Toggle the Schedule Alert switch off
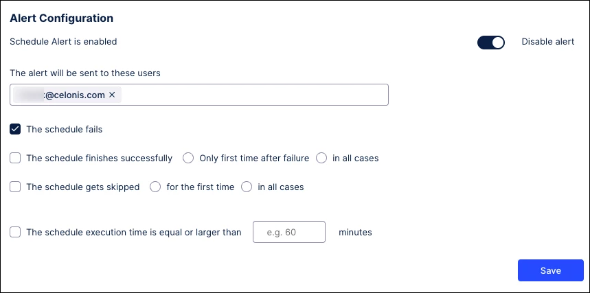This screenshot has width=590, height=293. tap(491, 43)
